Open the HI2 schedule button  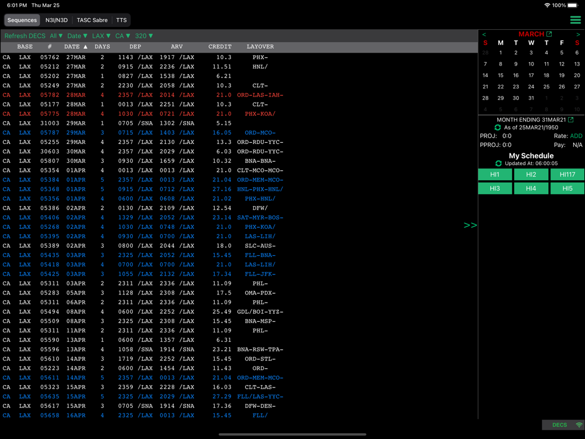click(531, 174)
